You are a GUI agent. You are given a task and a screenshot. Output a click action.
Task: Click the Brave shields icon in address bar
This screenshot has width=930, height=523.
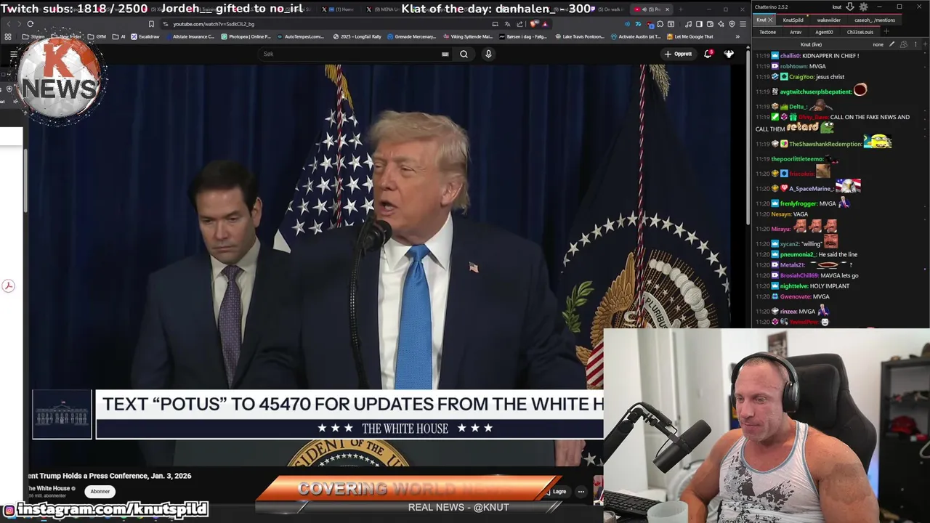[x=534, y=24]
